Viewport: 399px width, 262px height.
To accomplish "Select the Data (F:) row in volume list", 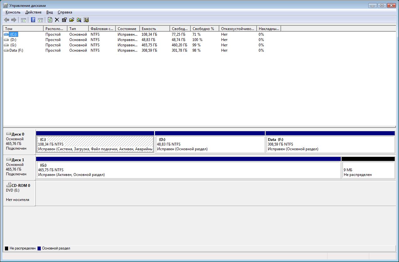I will pos(16,50).
